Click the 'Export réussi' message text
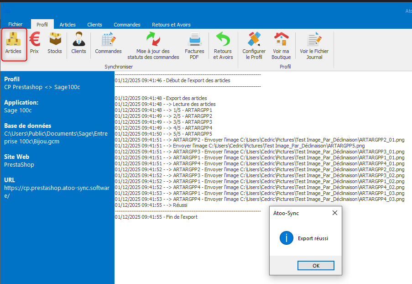The width and height of the screenshot is (412, 284). [x=313, y=238]
